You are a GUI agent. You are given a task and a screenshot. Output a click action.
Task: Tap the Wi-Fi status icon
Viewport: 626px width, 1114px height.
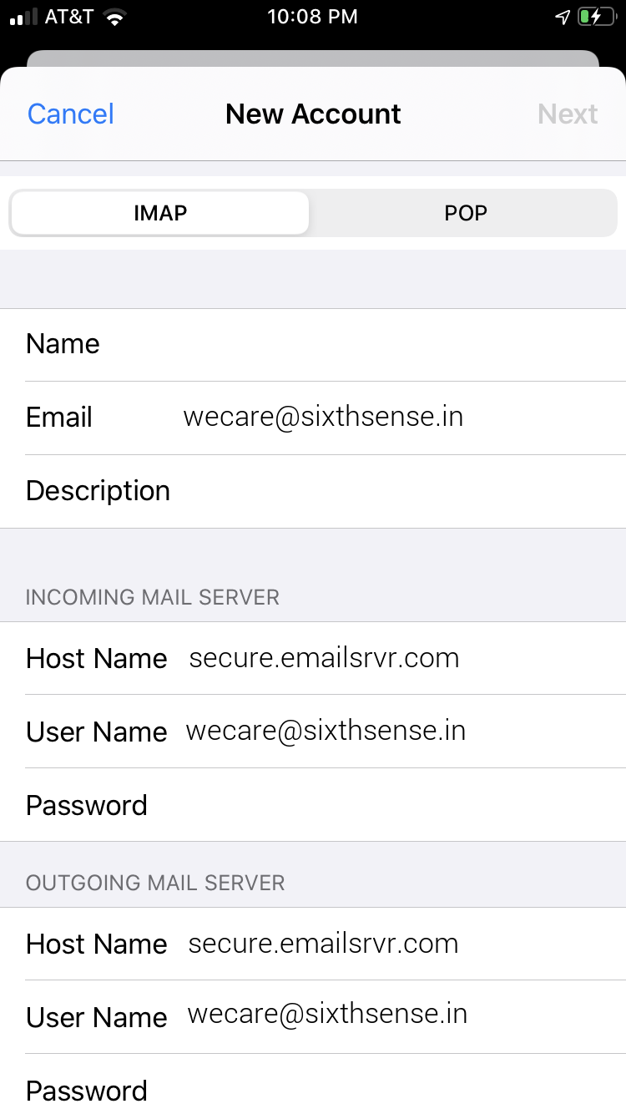coord(114,18)
